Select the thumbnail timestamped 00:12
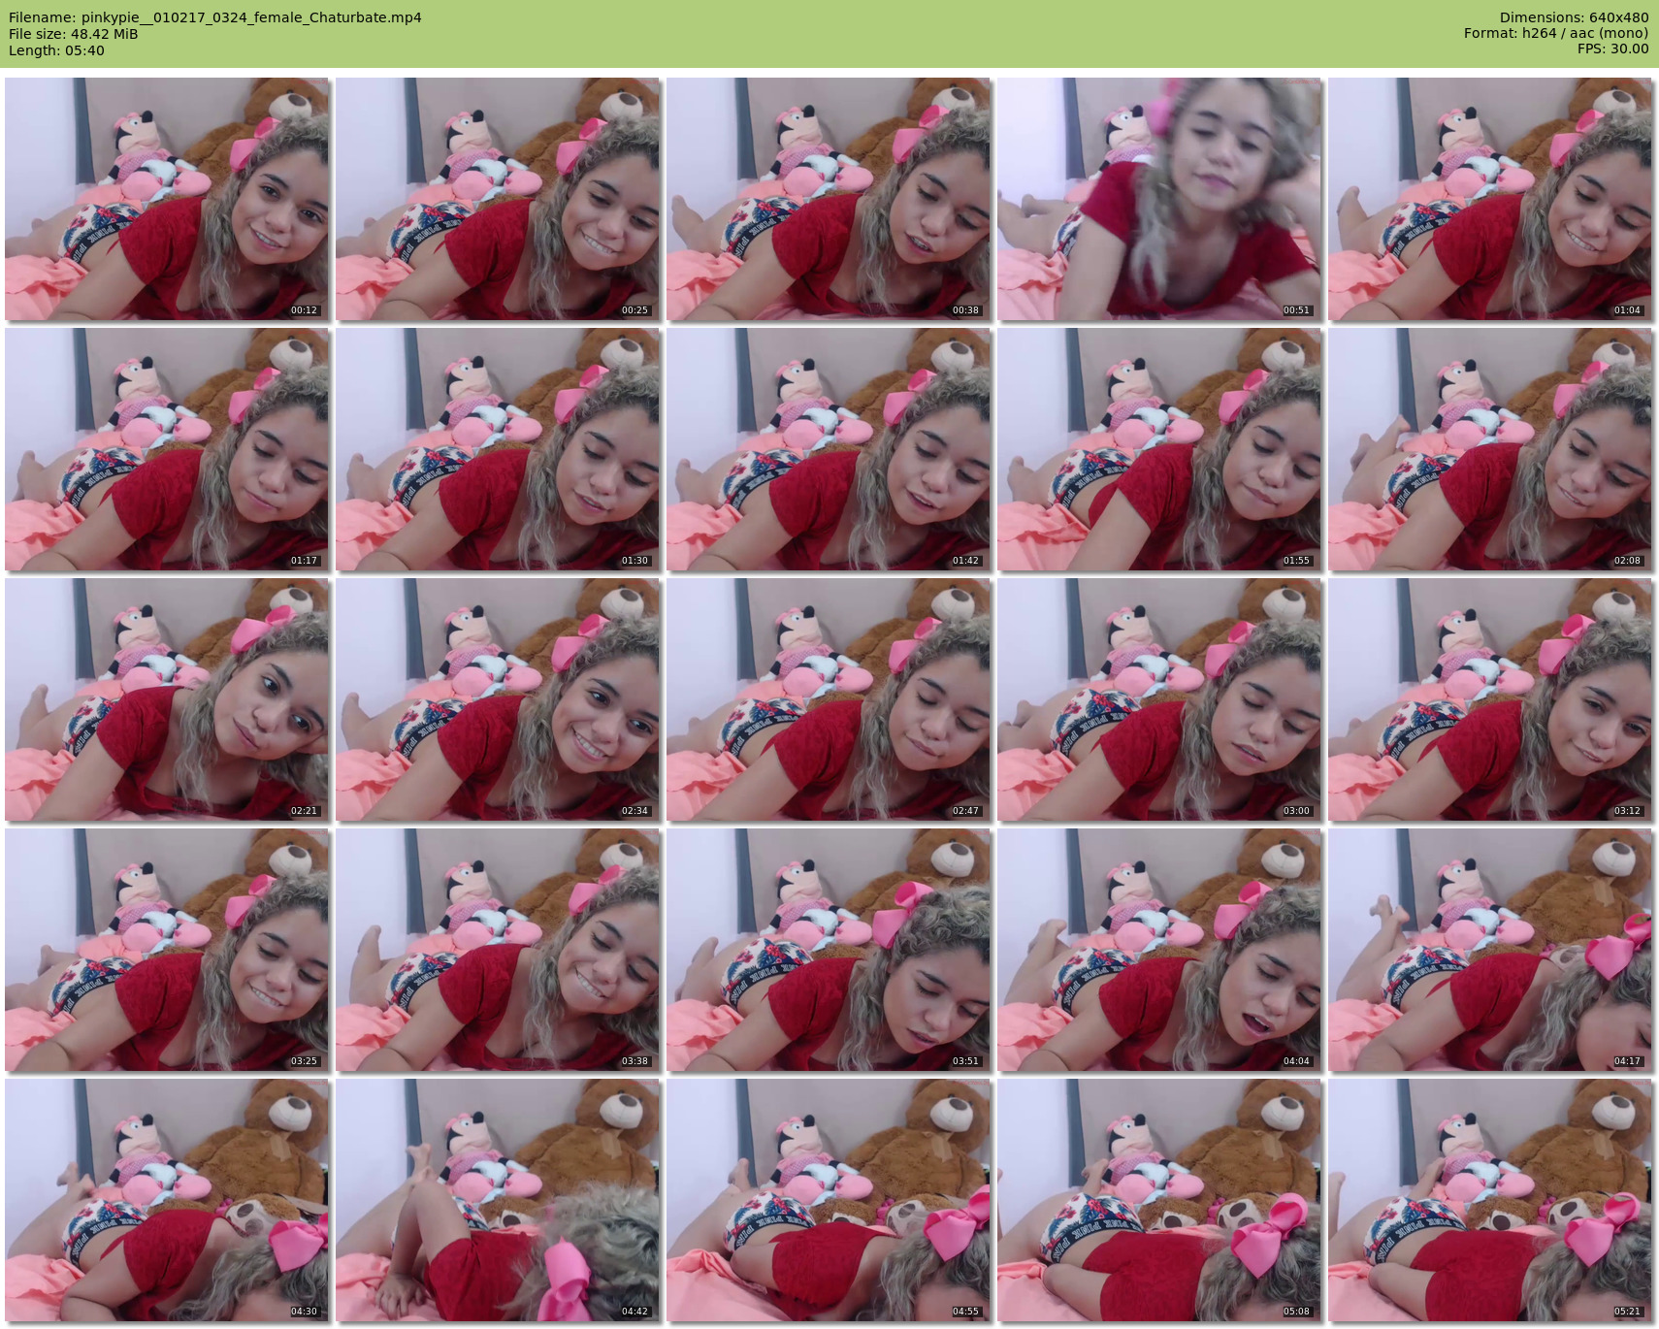Image resolution: width=1659 pixels, height=1329 pixels. pos(167,199)
